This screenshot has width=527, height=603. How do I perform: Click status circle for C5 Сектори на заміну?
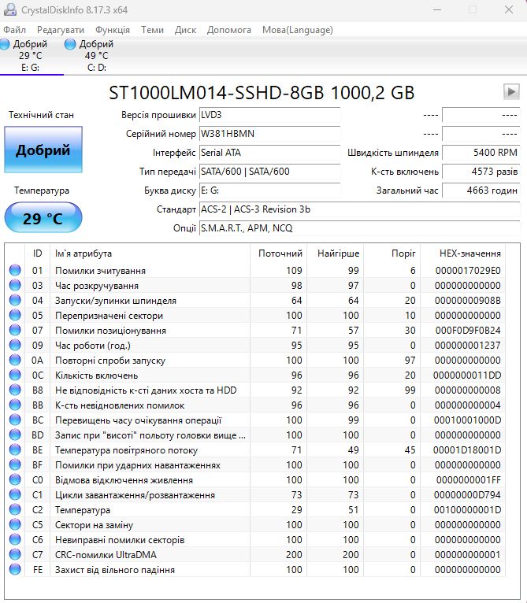(x=15, y=524)
